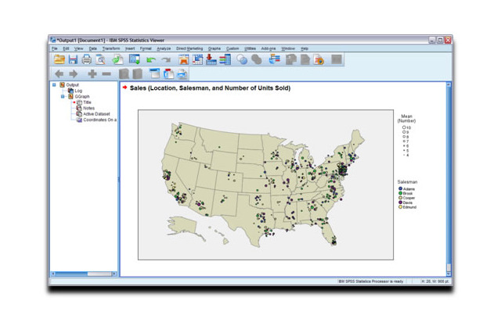Open the Direct Marketing menu
Viewport: 501px width, 333px height.
[x=189, y=48]
